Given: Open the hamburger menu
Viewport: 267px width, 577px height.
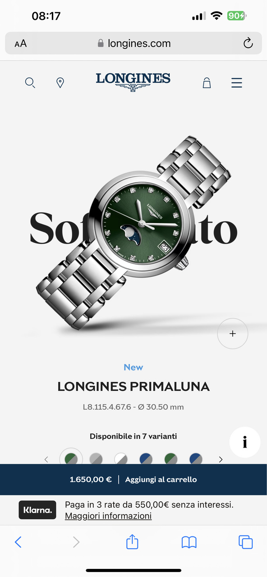Looking at the screenshot, I should 237,83.
